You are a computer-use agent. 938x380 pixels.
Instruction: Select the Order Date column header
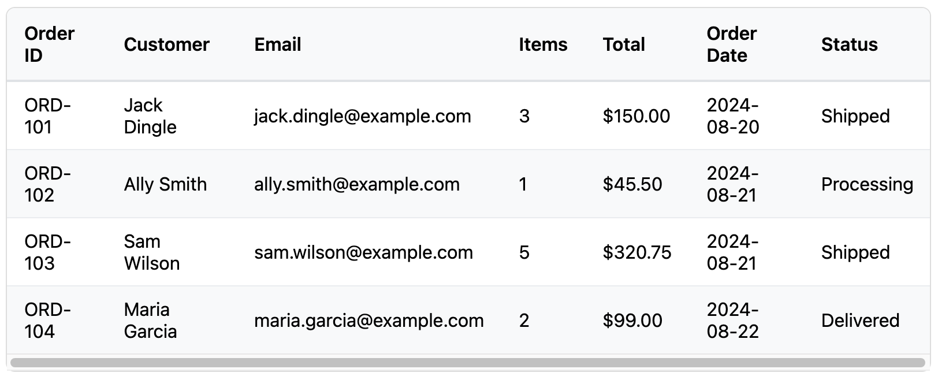coord(731,44)
